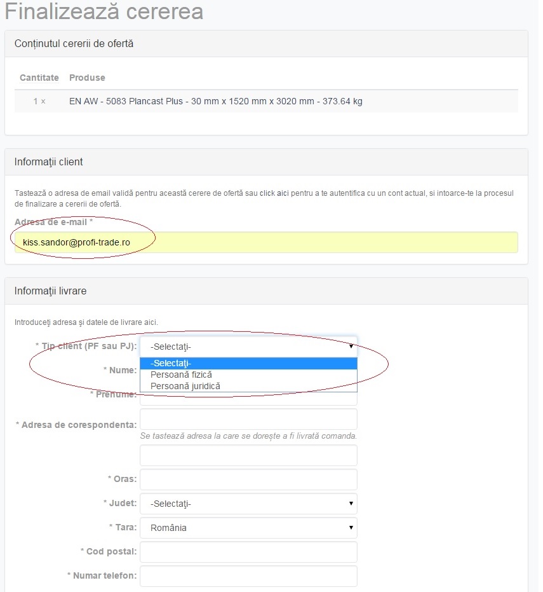Pick the highlighted "-Selectaţi-" list option
The width and height of the screenshot is (543, 592).
(248, 364)
